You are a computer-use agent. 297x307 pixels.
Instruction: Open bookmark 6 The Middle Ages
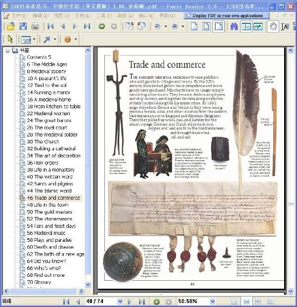pos(47,64)
